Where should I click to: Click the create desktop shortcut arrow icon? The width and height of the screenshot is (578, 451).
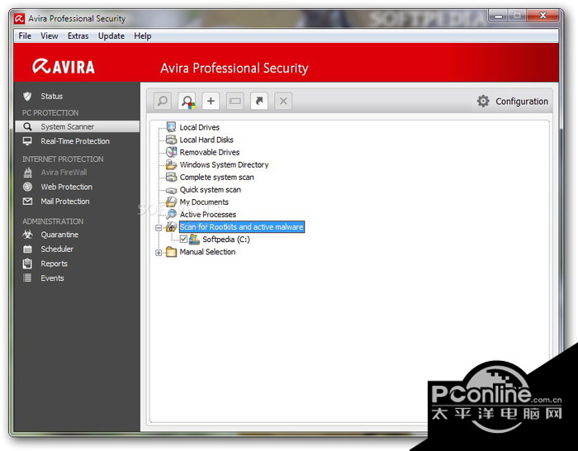259,101
